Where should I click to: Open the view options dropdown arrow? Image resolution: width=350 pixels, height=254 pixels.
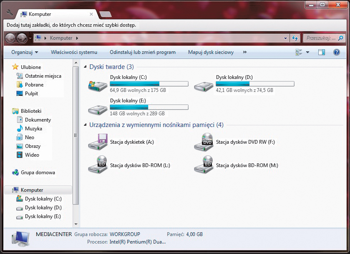tap(308, 52)
